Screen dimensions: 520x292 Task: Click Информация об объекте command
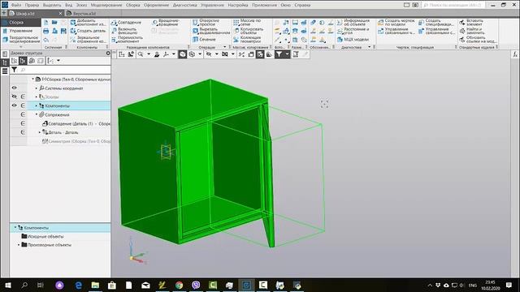[353, 23]
